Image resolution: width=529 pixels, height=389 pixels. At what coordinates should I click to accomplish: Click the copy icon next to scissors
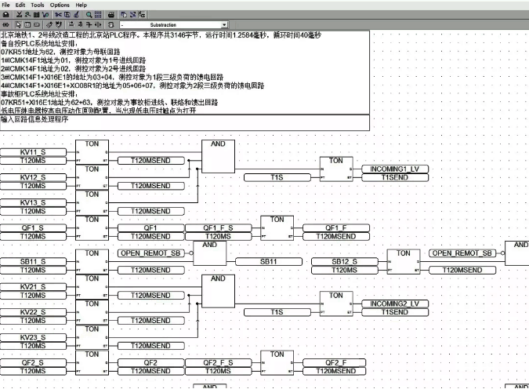[68, 15]
